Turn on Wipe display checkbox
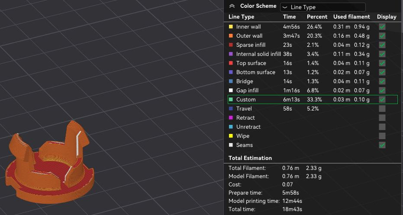 click(382, 136)
